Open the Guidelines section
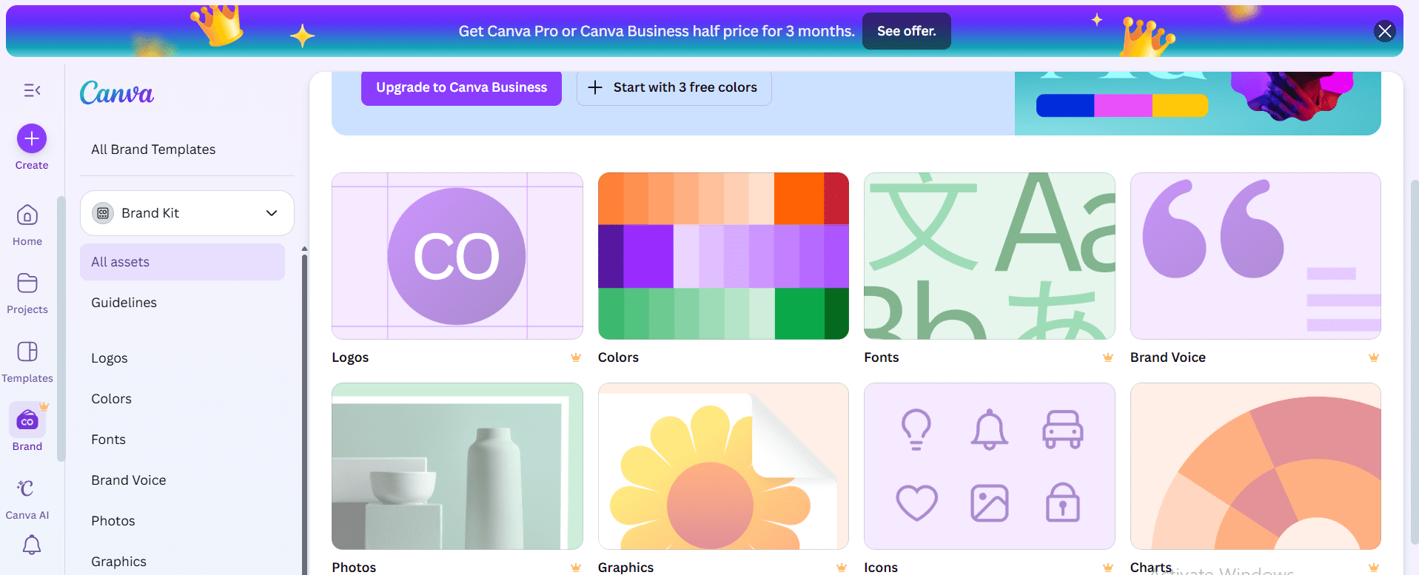 pyautogui.click(x=124, y=302)
